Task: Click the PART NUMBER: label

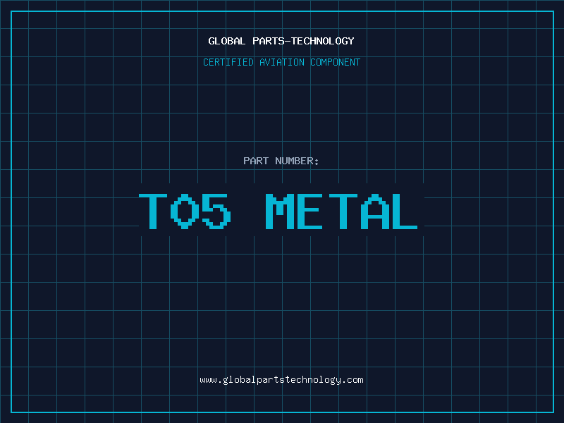Action: click(x=281, y=161)
